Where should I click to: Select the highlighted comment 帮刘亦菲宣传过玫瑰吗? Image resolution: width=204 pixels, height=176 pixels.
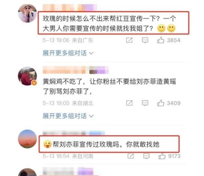[101, 144]
